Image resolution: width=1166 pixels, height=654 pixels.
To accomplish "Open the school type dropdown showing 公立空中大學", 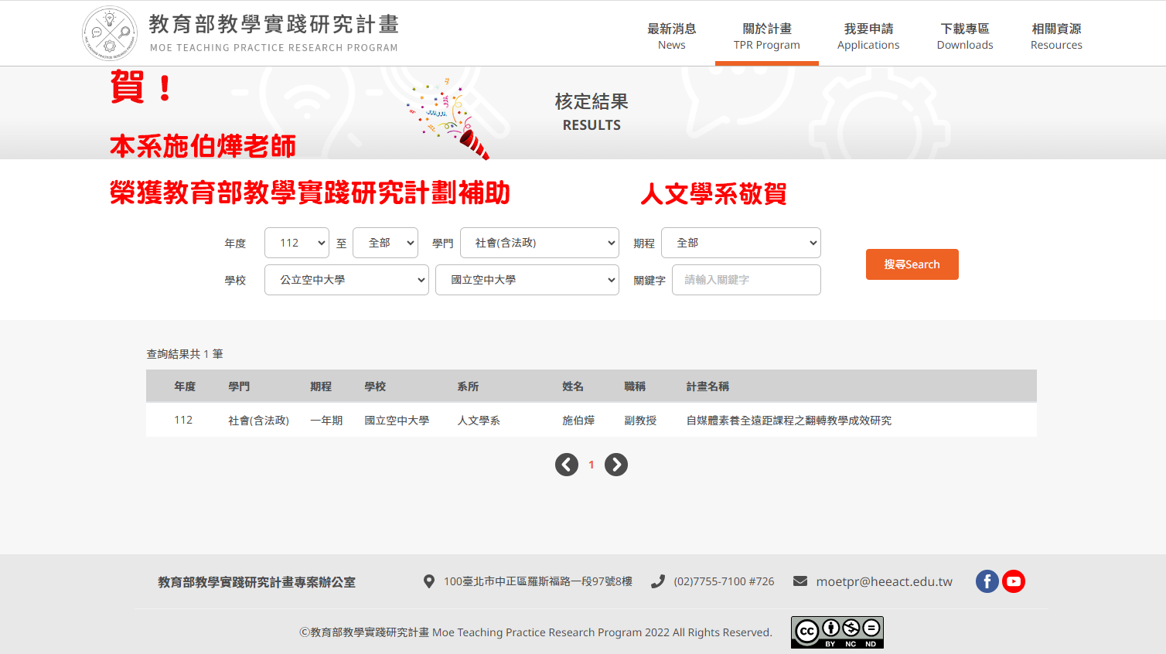I will (346, 280).
